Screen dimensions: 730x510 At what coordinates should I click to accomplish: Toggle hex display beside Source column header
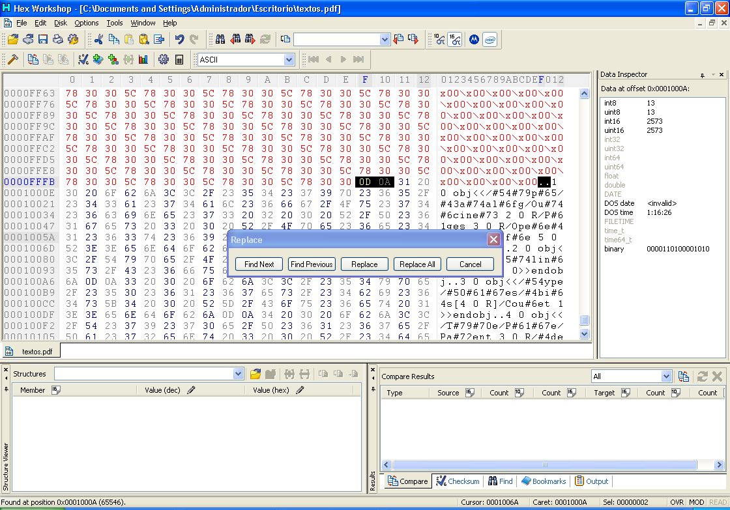(470, 393)
